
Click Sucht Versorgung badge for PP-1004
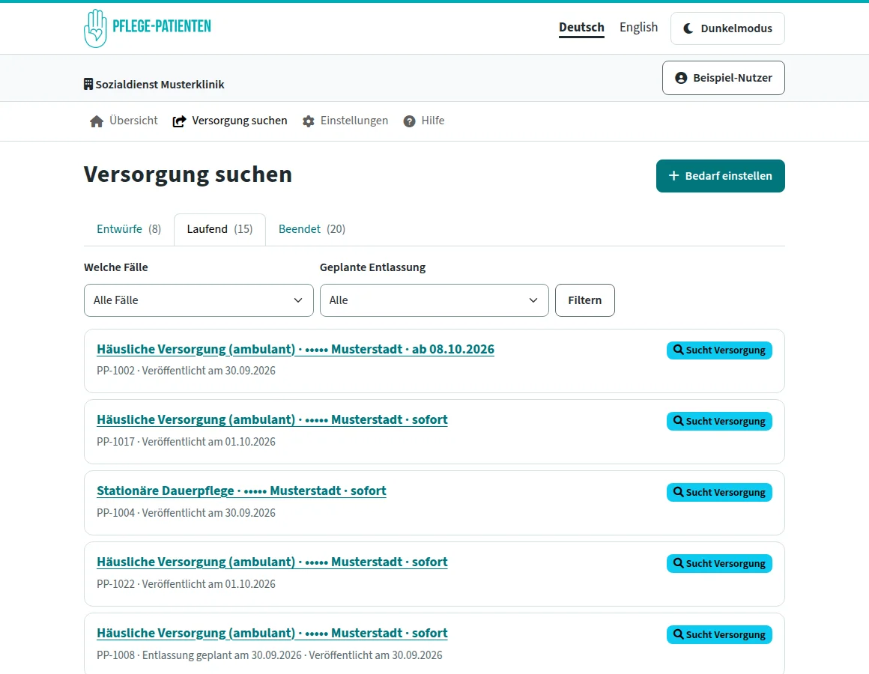(719, 492)
